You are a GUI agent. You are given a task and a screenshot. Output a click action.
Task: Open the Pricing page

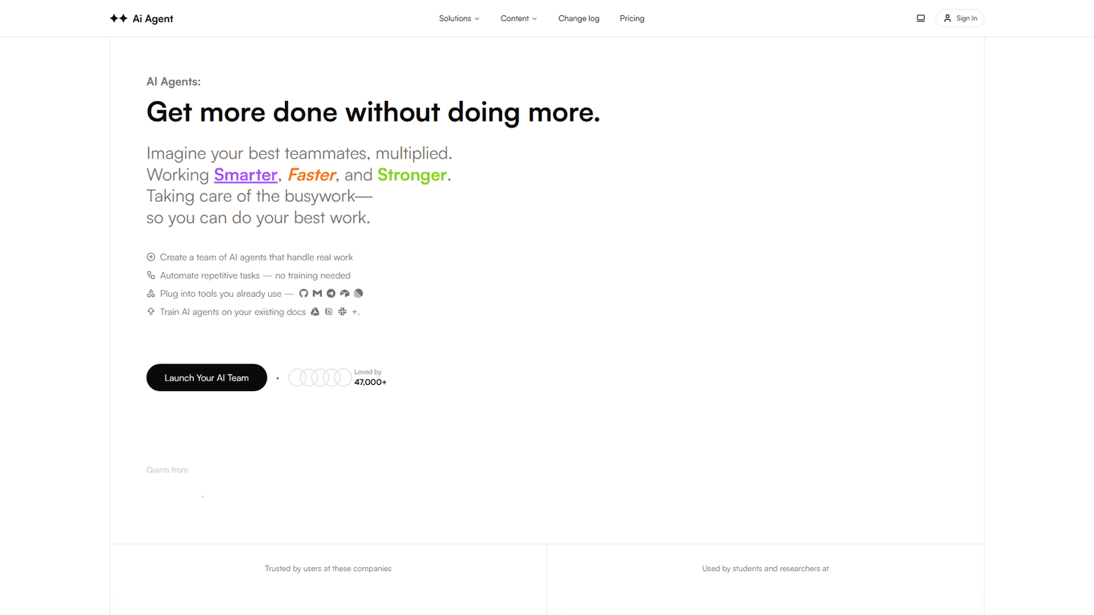coord(632,18)
